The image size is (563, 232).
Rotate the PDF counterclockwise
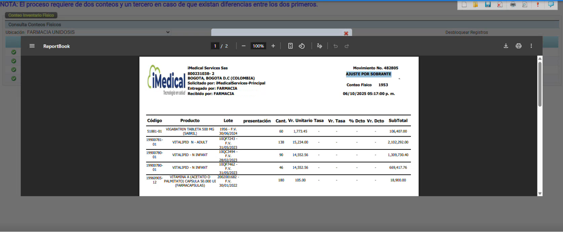302,46
